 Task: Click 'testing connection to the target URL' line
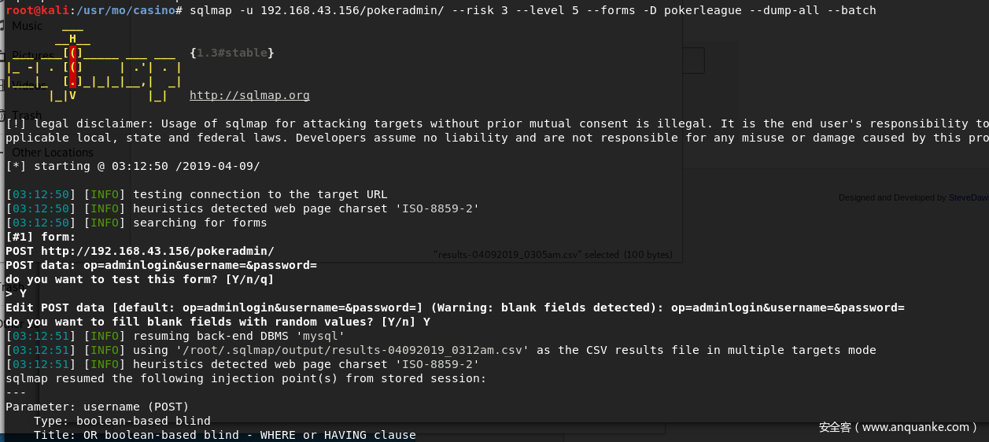(197, 195)
